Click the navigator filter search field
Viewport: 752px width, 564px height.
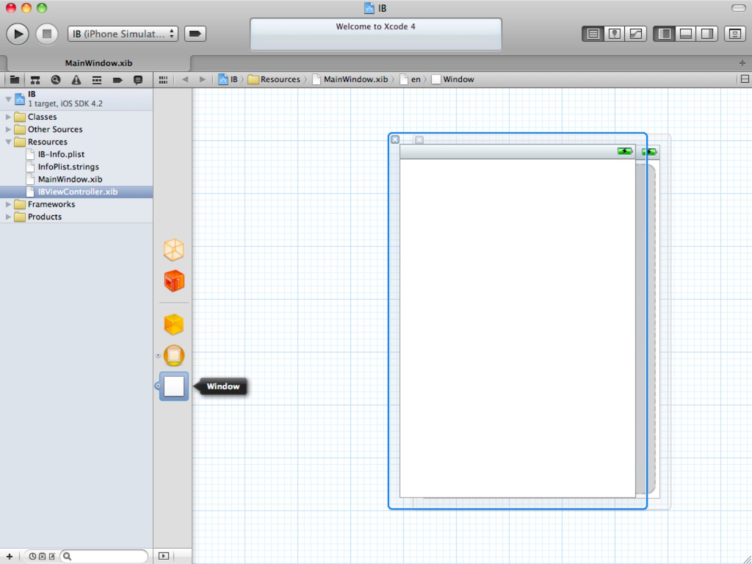tap(104, 556)
